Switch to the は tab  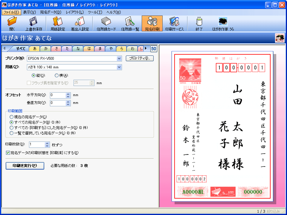(89, 49)
